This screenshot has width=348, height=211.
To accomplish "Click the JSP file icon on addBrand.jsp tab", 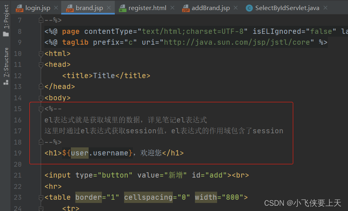I will (x=186, y=8).
